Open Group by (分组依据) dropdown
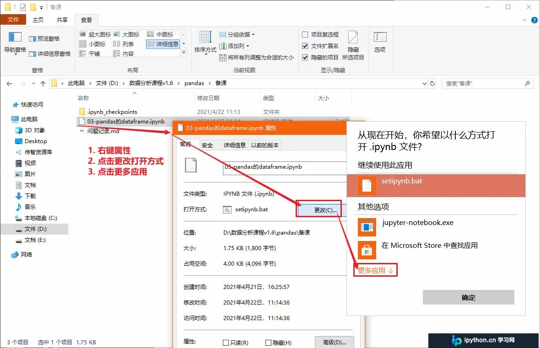 (238, 34)
